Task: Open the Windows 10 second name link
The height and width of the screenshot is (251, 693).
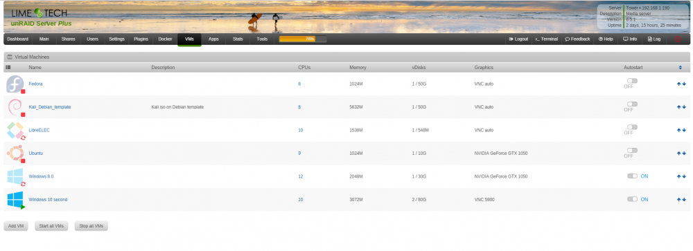Action: [x=49, y=199]
